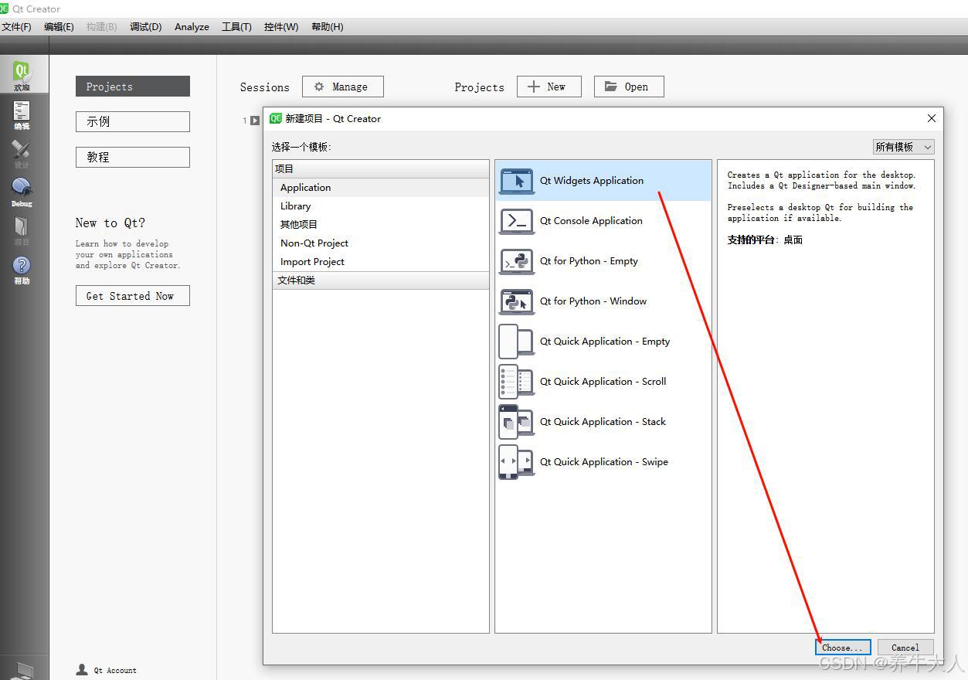Open the Projects mode sidebar icon
This screenshot has width=968, height=680.
click(22, 231)
